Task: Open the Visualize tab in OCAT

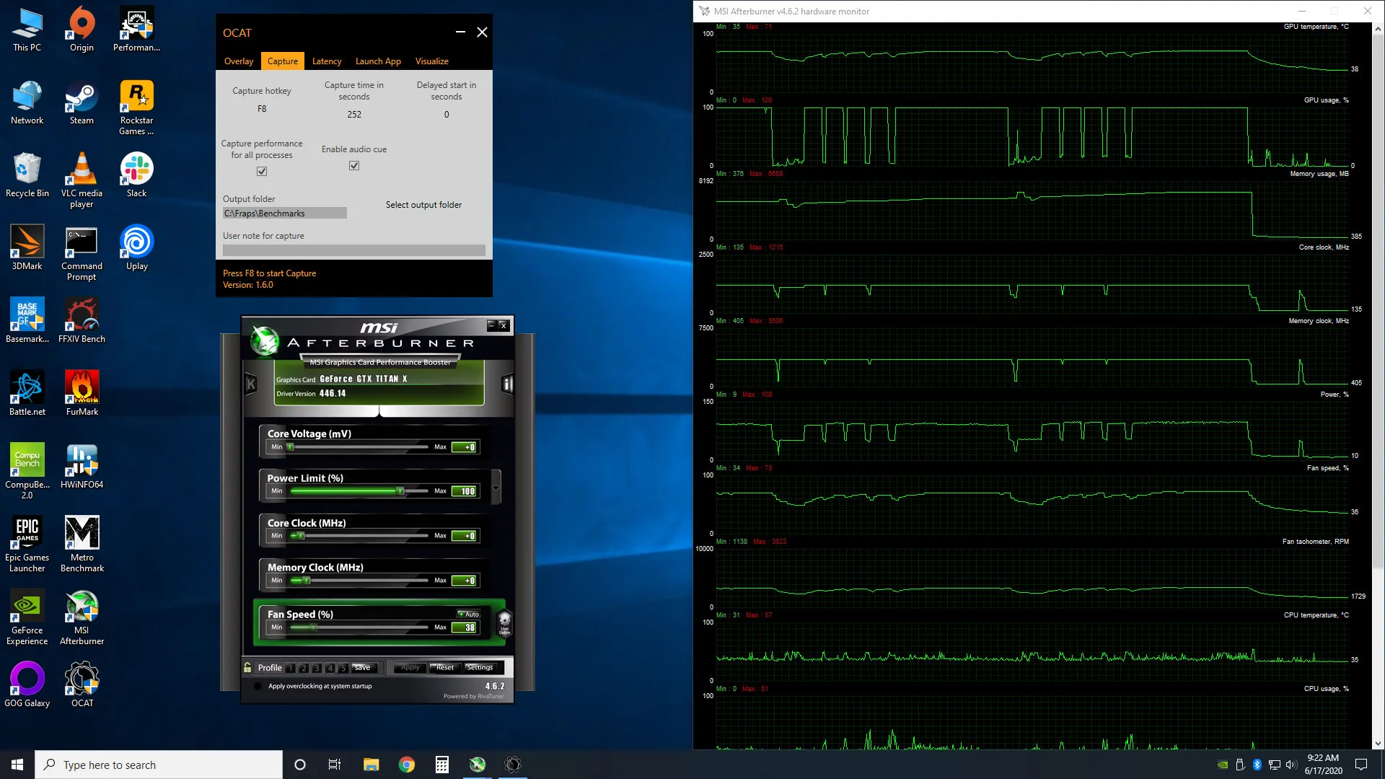Action: 431,61
